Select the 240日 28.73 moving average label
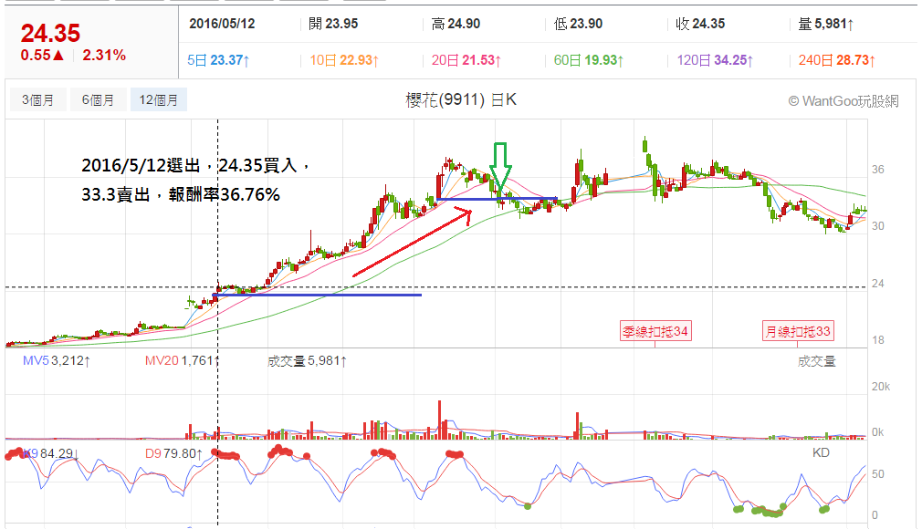The height and width of the screenshot is (529, 922). point(837,60)
